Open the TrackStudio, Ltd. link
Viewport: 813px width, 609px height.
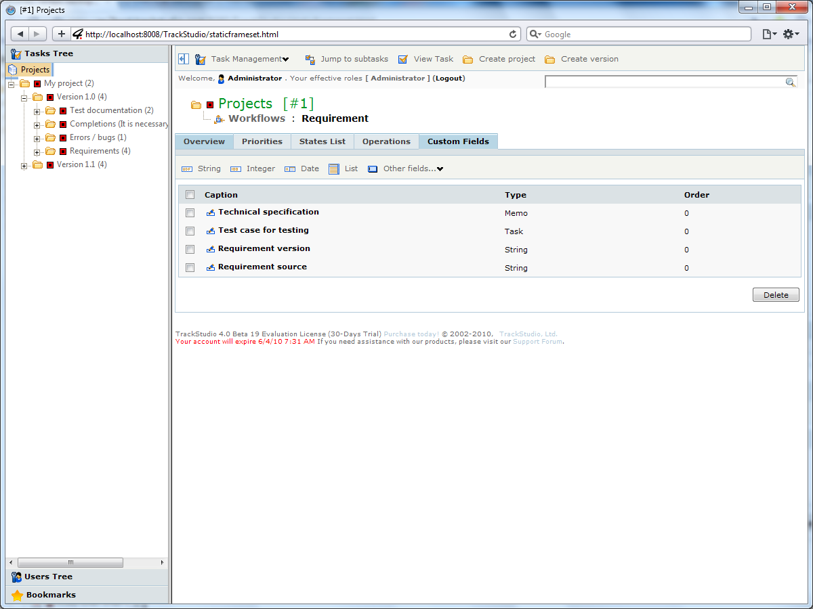pos(528,334)
